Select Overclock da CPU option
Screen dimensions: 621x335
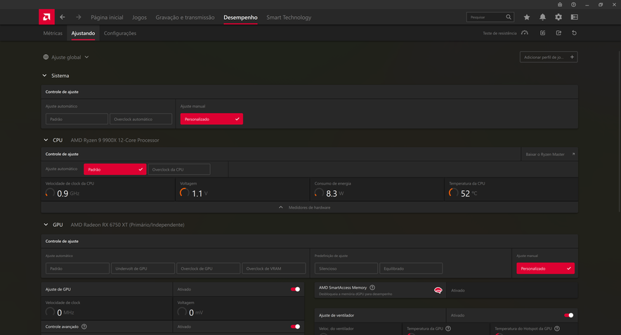coord(179,169)
